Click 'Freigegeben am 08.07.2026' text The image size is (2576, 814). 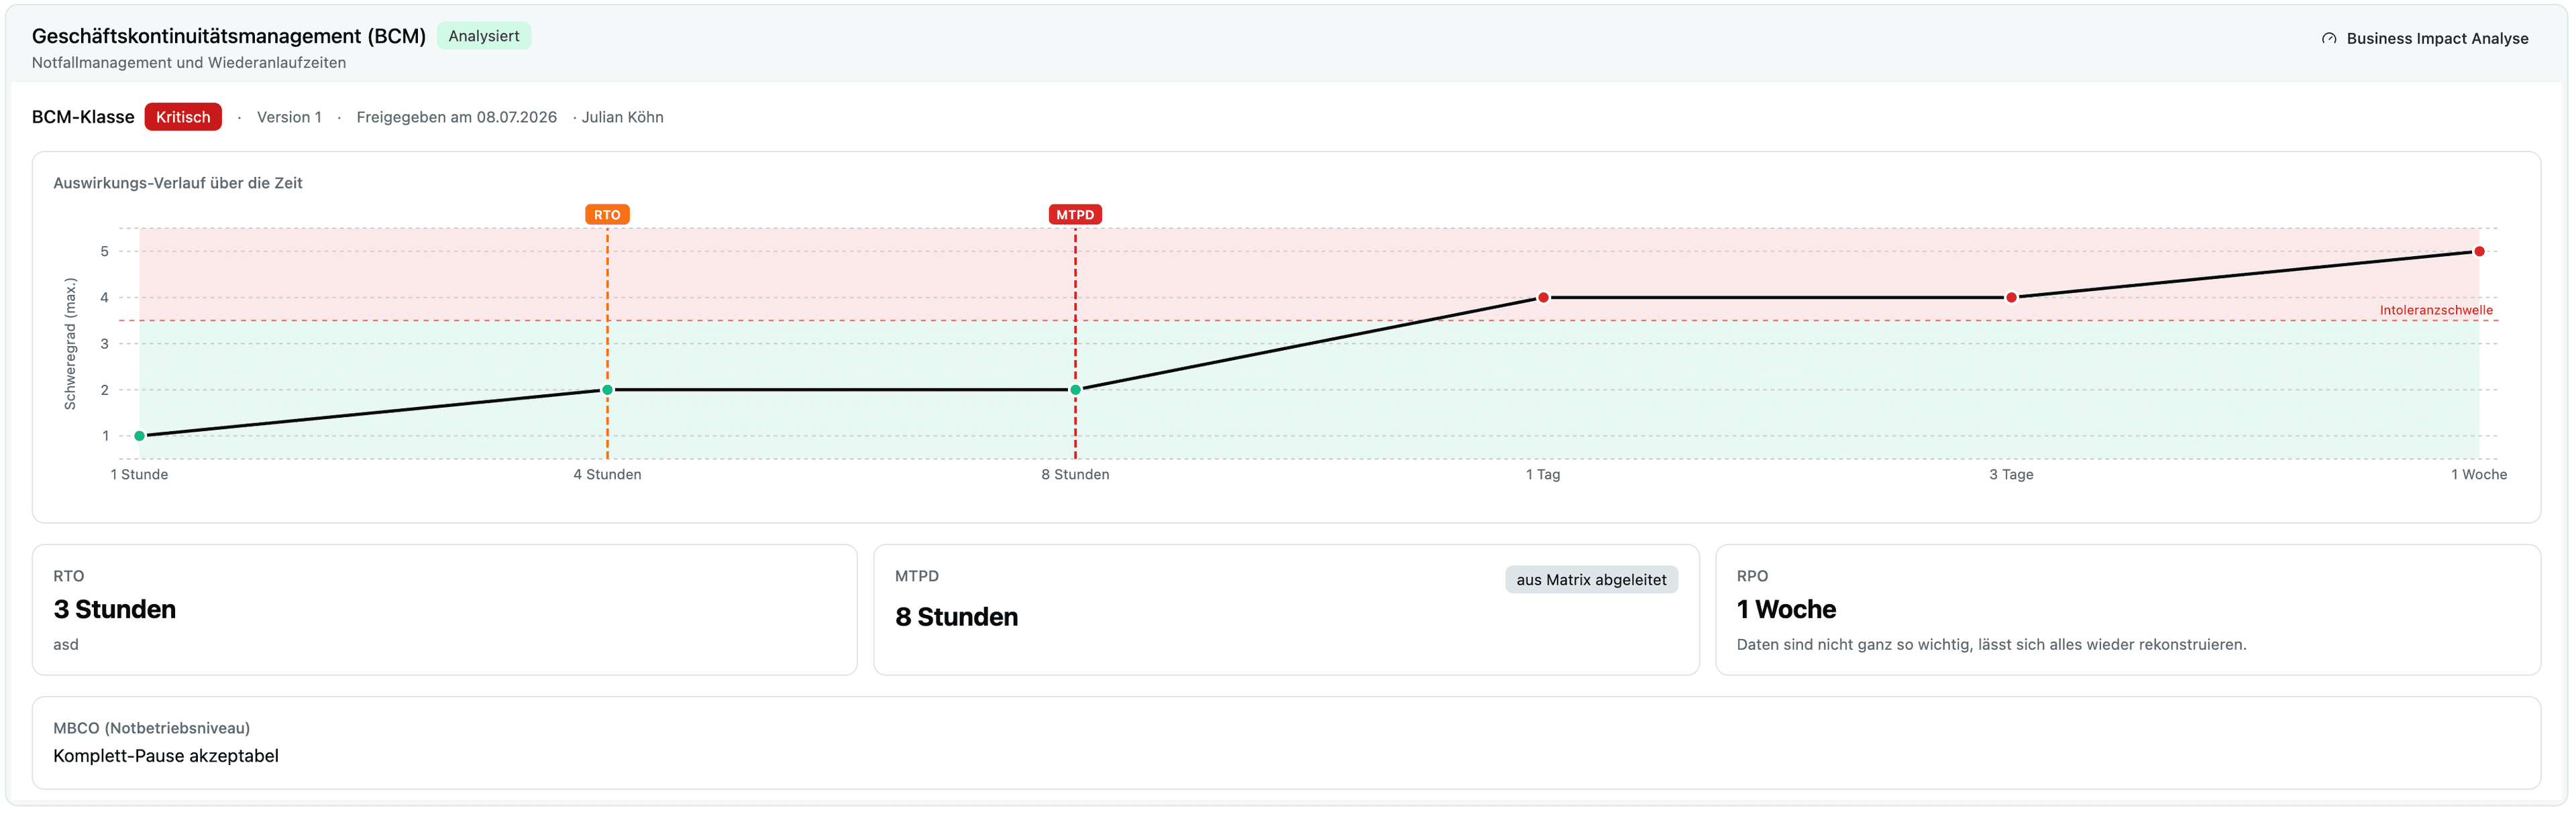pyautogui.click(x=456, y=117)
